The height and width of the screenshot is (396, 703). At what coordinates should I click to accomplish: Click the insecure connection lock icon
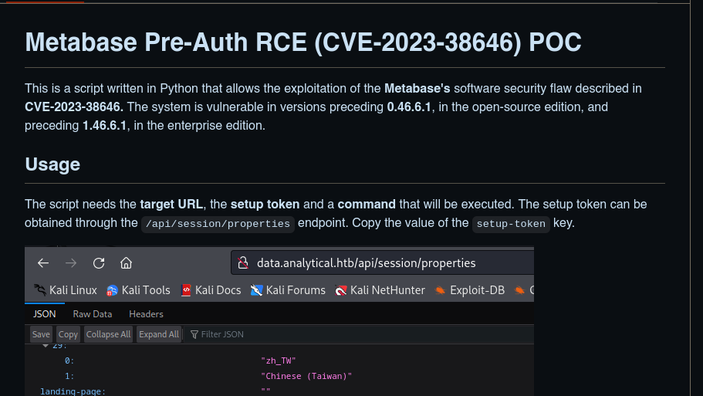pyautogui.click(x=243, y=262)
